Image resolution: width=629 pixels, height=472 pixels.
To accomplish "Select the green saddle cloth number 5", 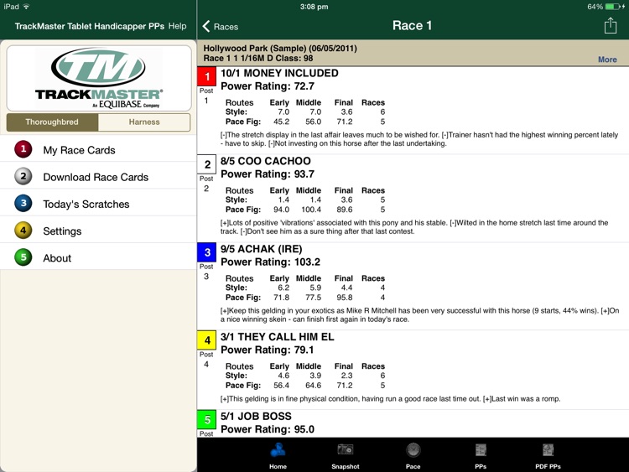I will [x=207, y=419].
